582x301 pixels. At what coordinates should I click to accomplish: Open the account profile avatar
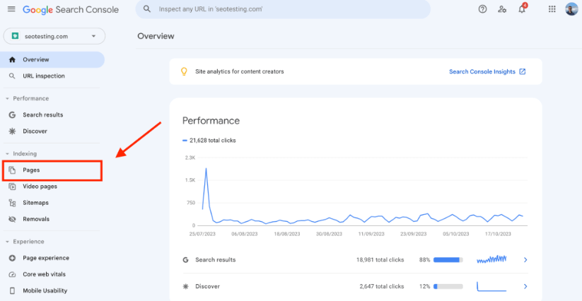tap(571, 9)
